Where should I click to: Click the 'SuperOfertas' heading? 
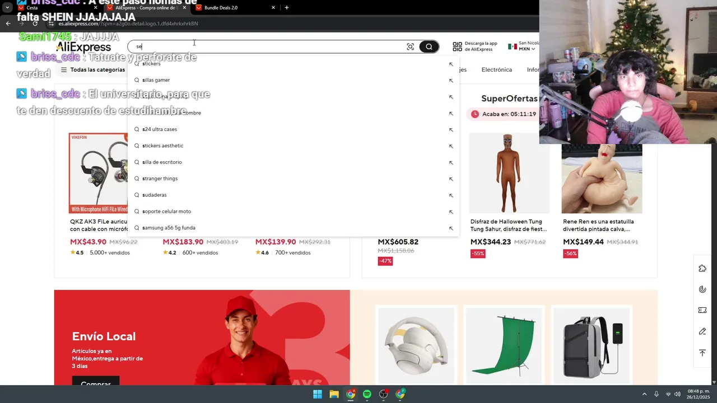click(x=509, y=99)
